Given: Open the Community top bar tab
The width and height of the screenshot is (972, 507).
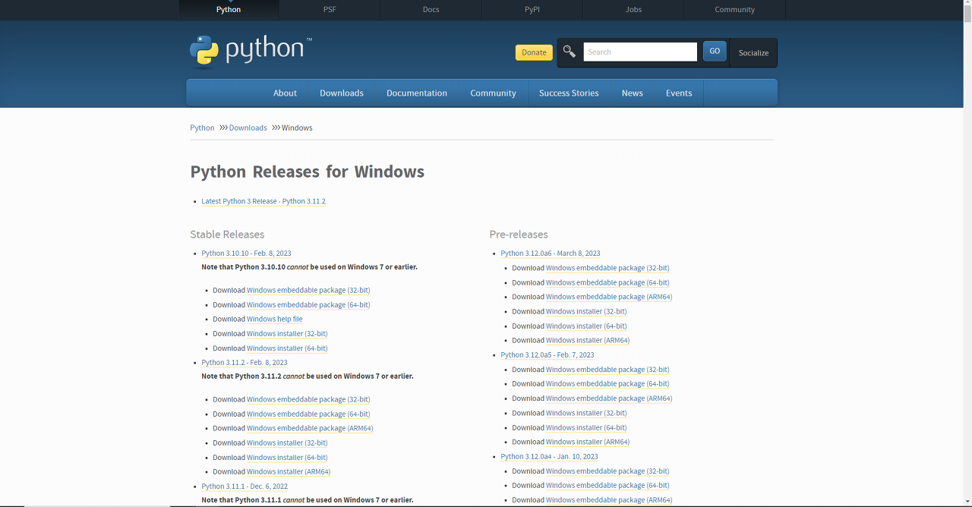Looking at the screenshot, I should pyautogui.click(x=734, y=10).
